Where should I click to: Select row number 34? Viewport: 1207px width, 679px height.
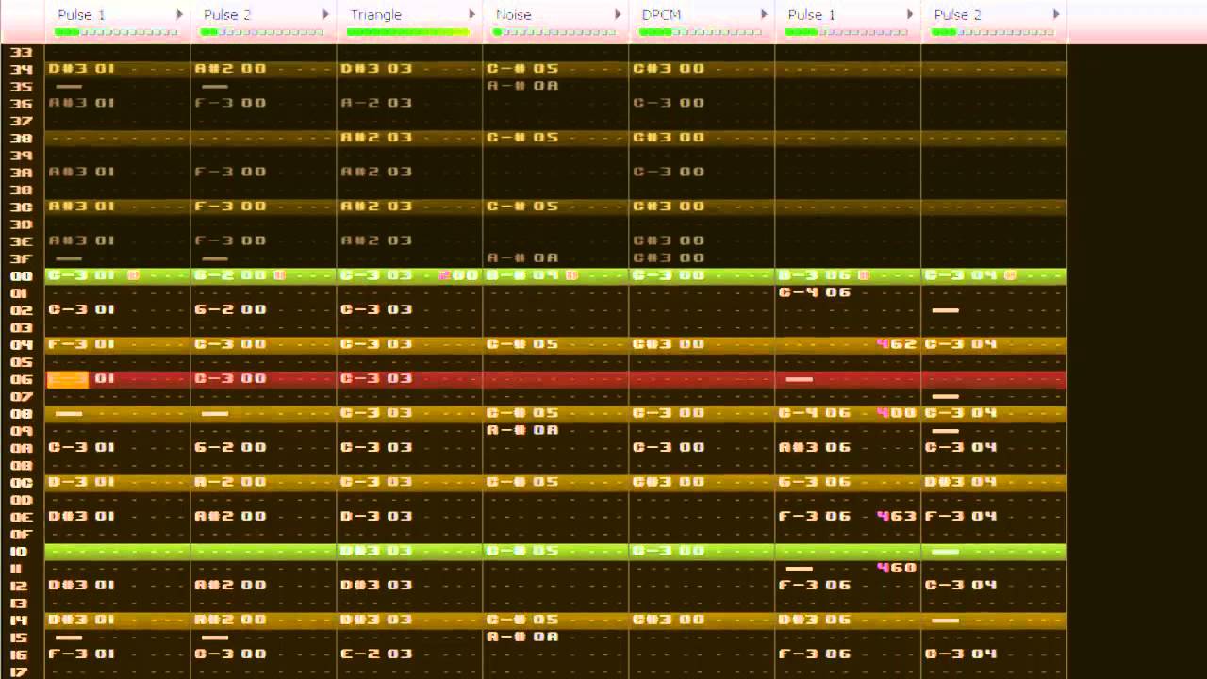(21, 69)
